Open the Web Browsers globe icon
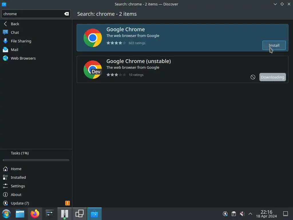Image resolution: width=293 pixels, height=220 pixels. click(x=5, y=58)
